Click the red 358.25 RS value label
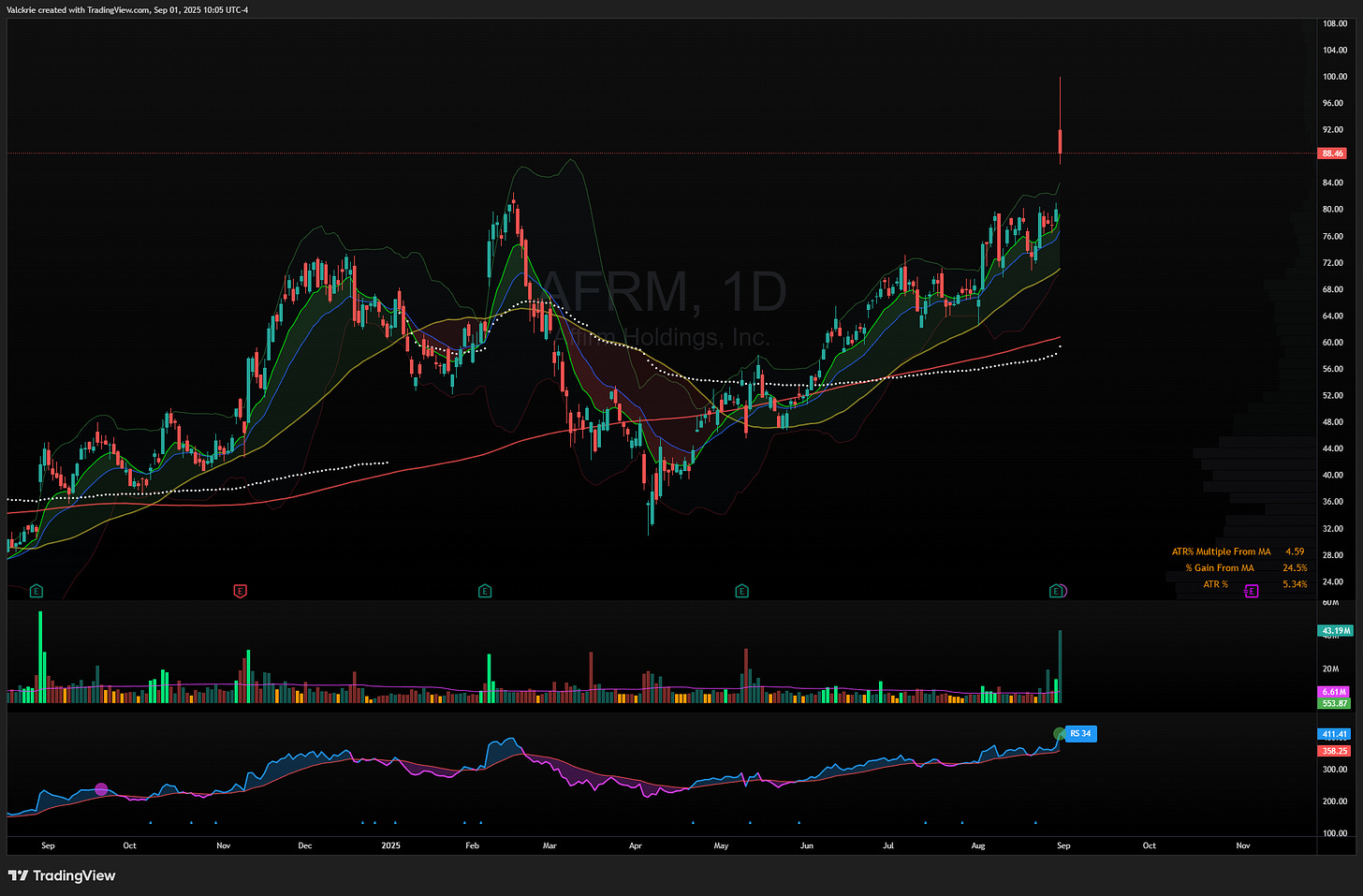Screen dimensions: 1363x896 (x=1334, y=751)
